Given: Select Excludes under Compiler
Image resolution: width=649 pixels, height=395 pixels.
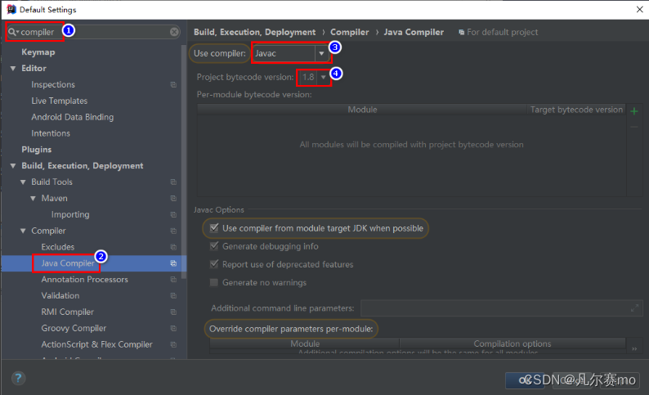Looking at the screenshot, I should point(58,247).
